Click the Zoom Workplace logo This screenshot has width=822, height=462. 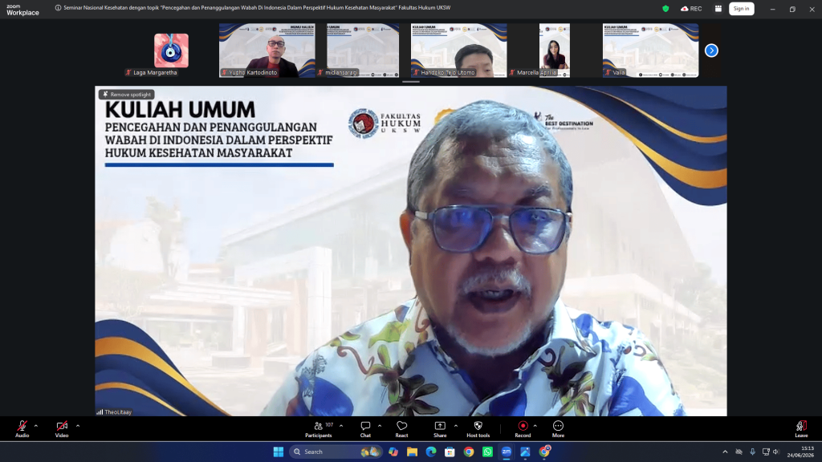pos(22,10)
